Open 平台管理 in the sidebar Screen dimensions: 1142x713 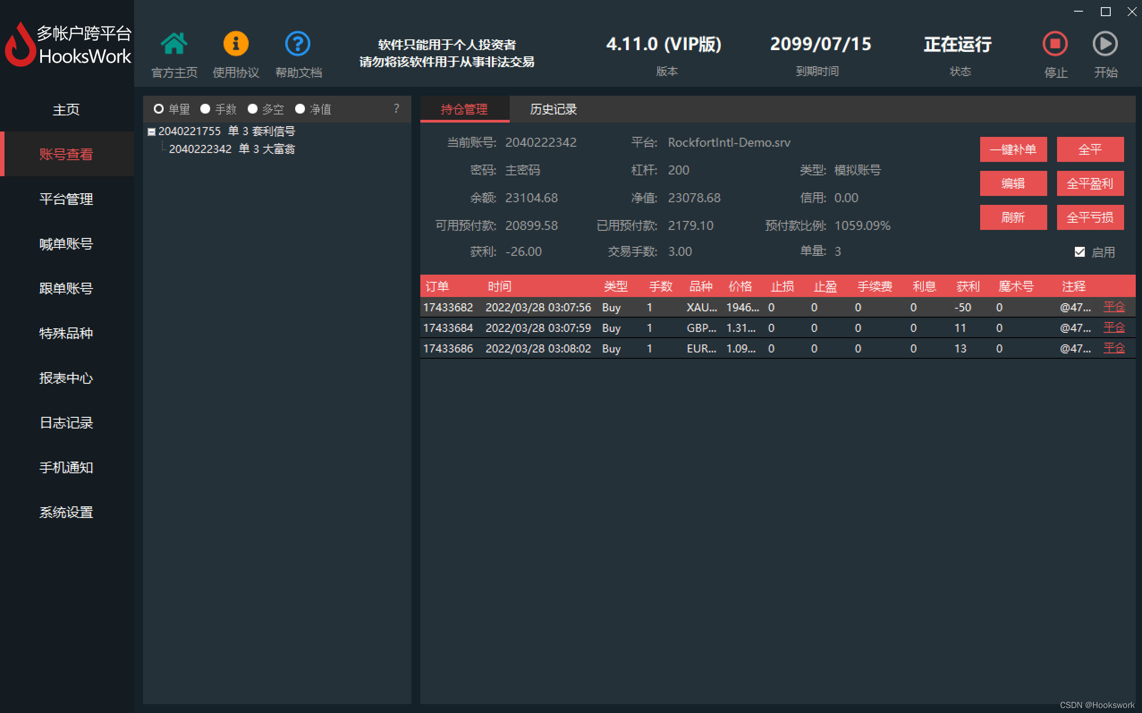pos(66,199)
